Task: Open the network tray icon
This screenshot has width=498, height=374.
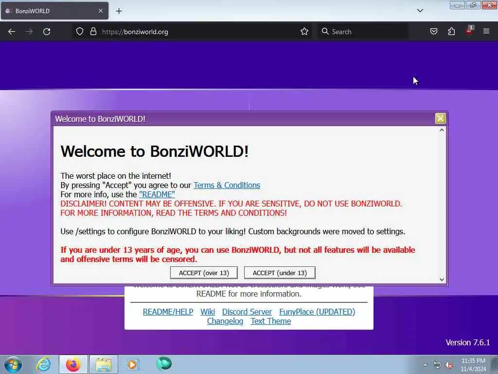Action: point(437,365)
